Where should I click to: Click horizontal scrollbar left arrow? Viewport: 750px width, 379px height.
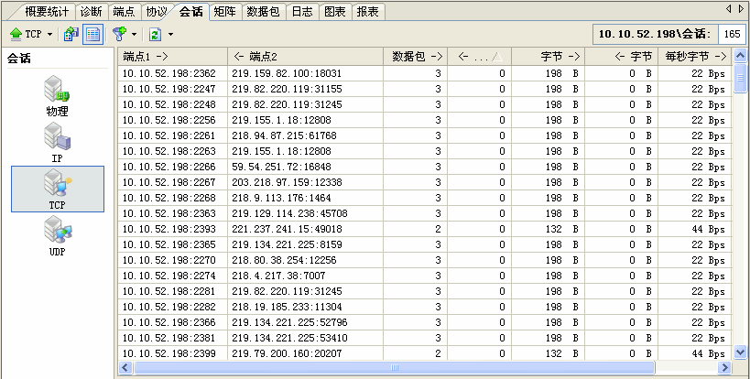coord(125,367)
